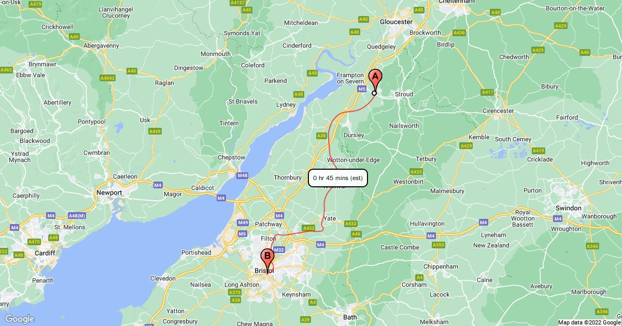Click the A350 shield near Chippenham
The image size is (622, 326).
pyautogui.click(x=438, y=245)
